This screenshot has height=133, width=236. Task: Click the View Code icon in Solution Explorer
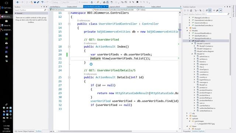(x=214, y=10)
